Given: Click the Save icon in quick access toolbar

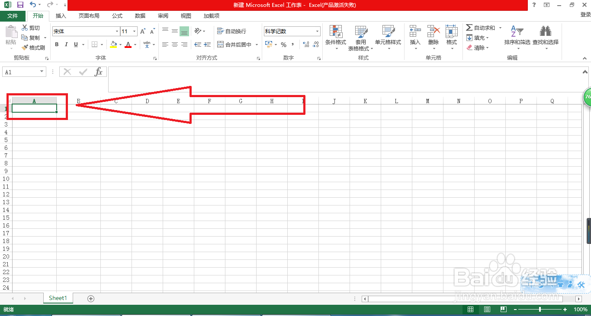Looking at the screenshot, I should coord(20,5).
